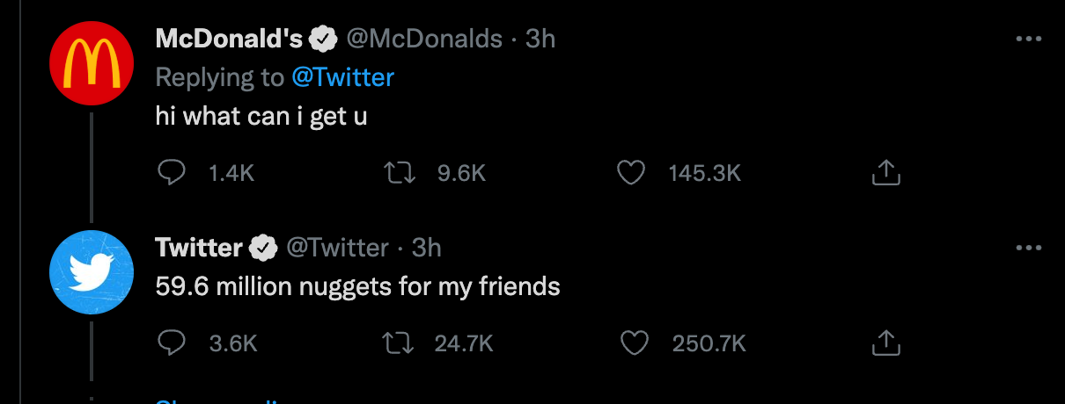Share the Twitter nuggets tweet

[885, 343]
